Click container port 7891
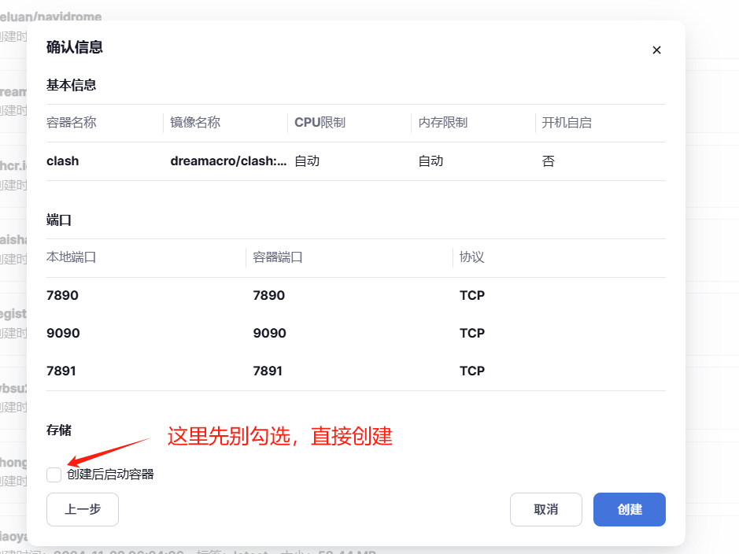 [x=268, y=371]
